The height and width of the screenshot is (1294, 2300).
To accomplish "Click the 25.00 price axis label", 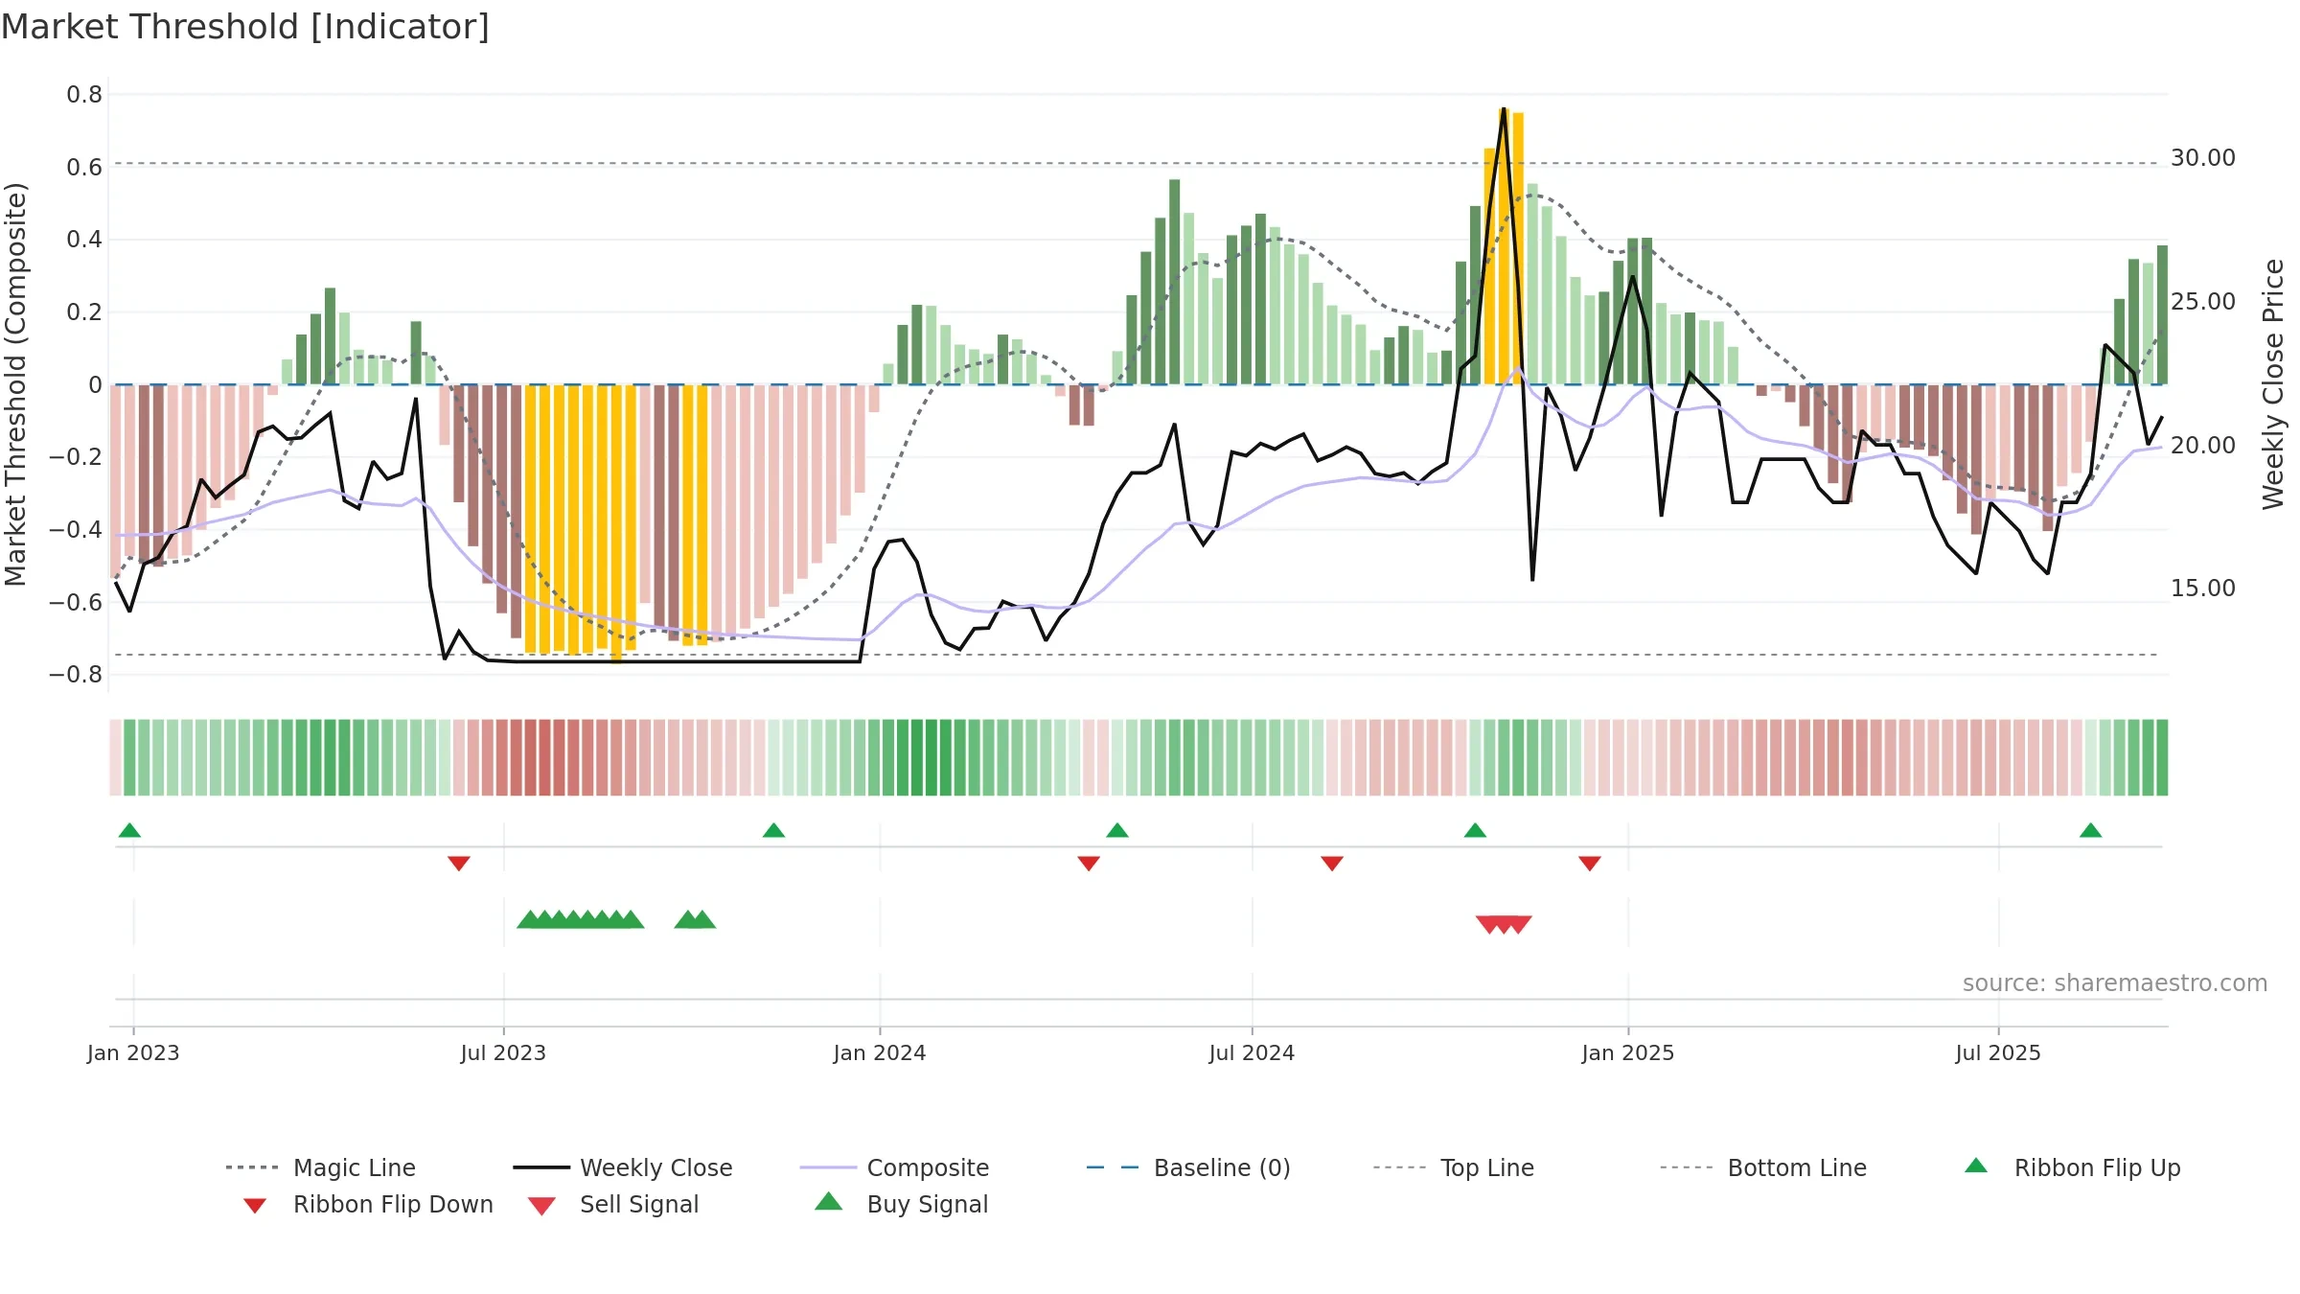I will click(x=2203, y=302).
